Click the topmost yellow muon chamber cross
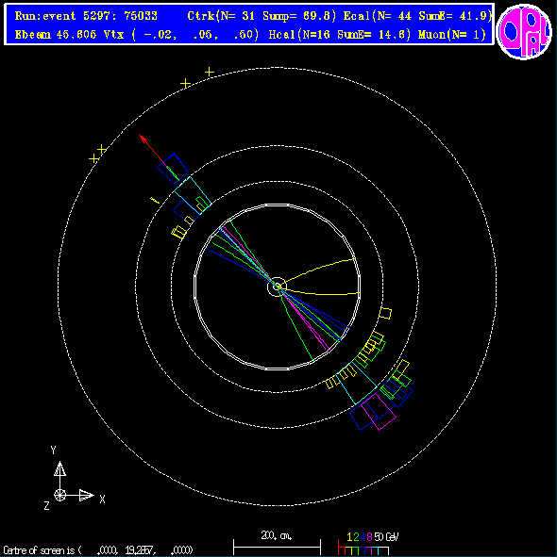This screenshot has width=557, height=557. pyautogui.click(x=210, y=73)
